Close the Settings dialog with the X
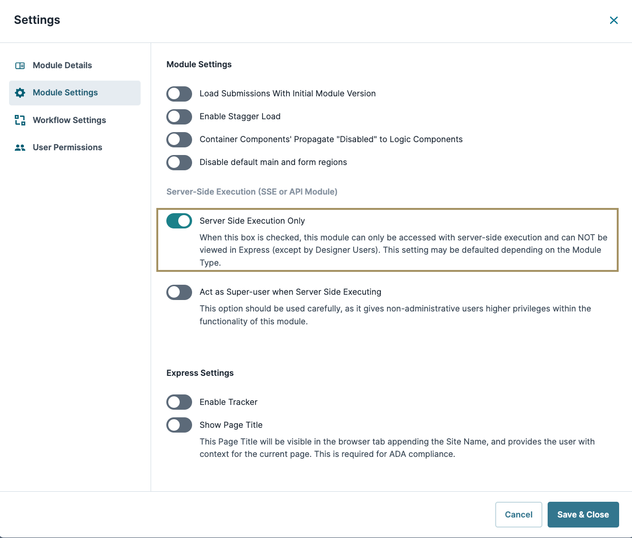The image size is (632, 538). click(x=614, y=20)
